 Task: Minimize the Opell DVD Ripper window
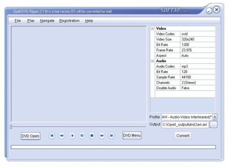point(209,11)
